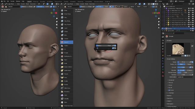Uncheck the Cursor checkbox in brush settings
195x109 pixels.
[169, 90]
